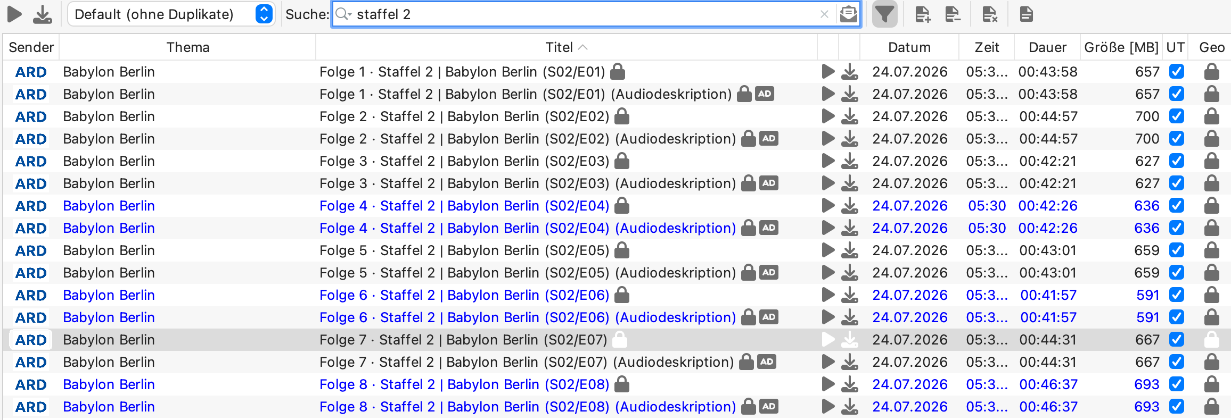Sort by Datum column header

click(x=909, y=47)
